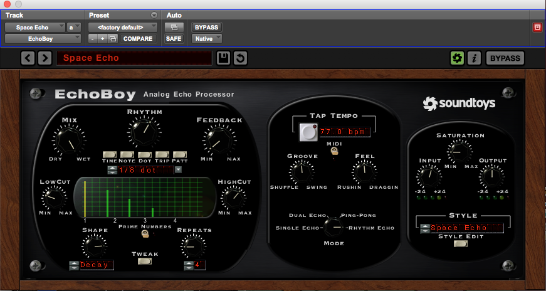Click the LowCut knob

click(54, 198)
